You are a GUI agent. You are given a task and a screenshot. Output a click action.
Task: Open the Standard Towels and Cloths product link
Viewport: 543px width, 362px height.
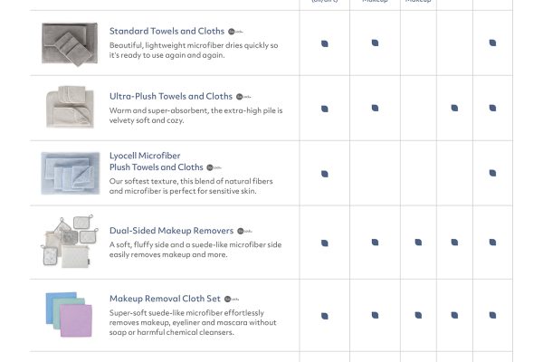[x=167, y=31]
